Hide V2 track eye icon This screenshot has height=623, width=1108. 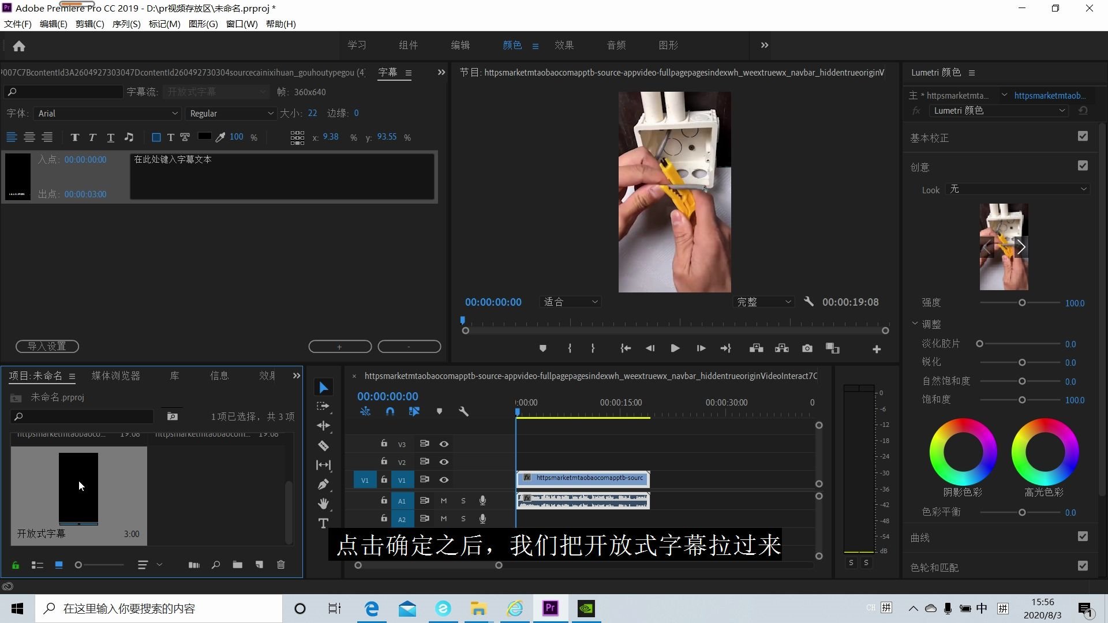444,461
